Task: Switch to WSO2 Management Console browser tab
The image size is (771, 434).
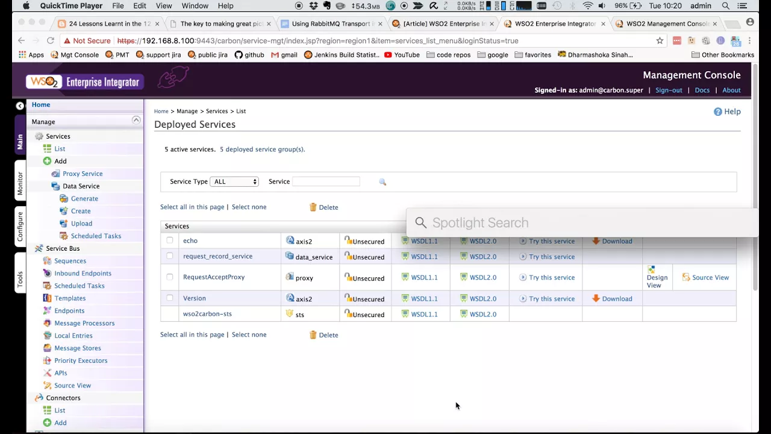Action: click(x=667, y=24)
